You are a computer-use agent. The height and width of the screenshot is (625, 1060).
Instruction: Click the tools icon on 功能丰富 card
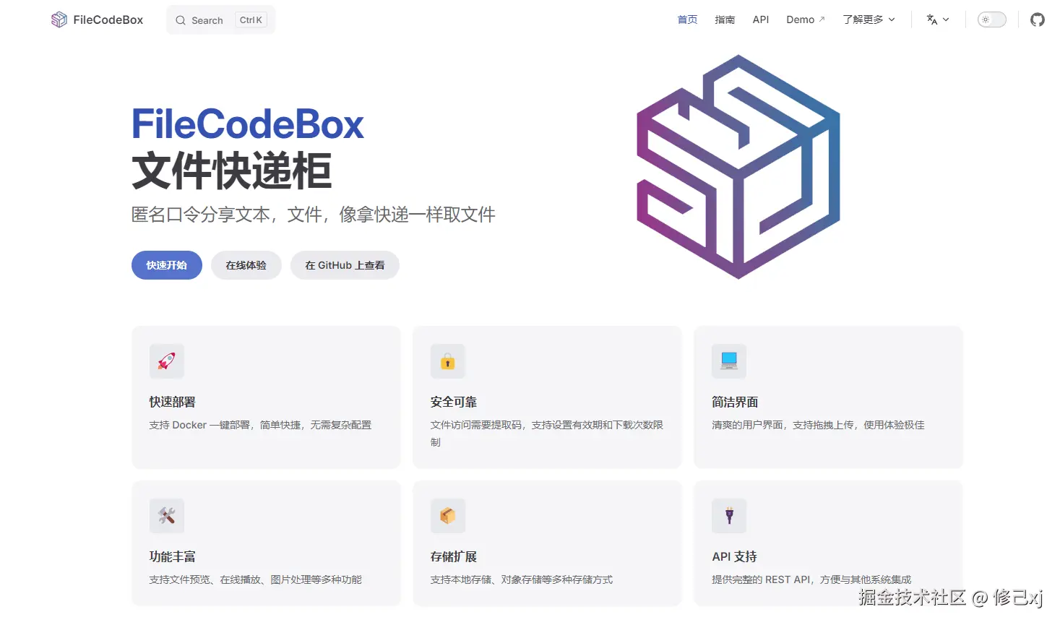click(x=167, y=515)
